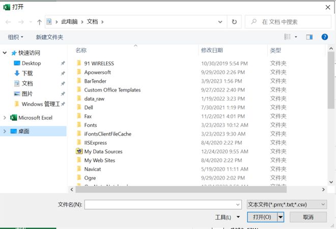Click folder icon of Fonts
The image size is (336, 229).
click(79, 125)
